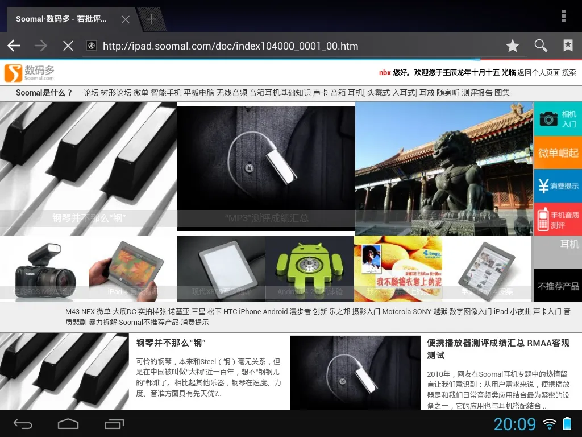Bookmark this page with the star icon

click(x=513, y=46)
